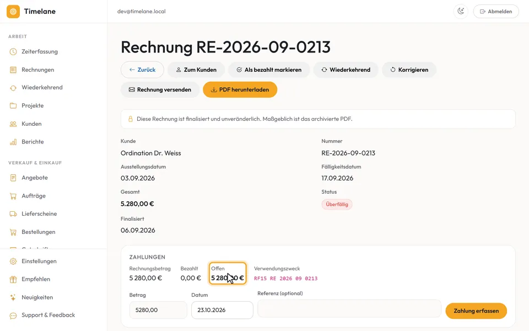Click the Überfällig status badge
Viewport: 529px width, 331px height.
pyautogui.click(x=337, y=204)
